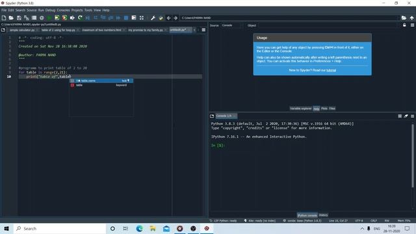Open the Source menu
Screen dimensions: 416x234
coord(31,10)
